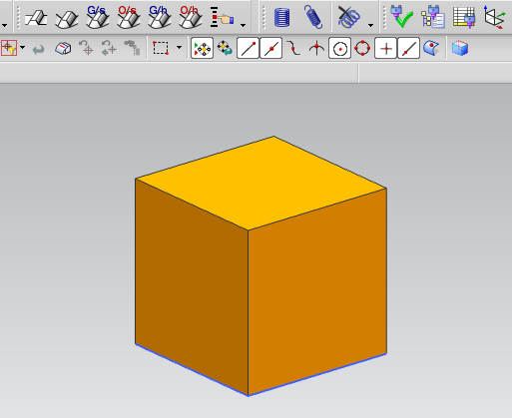Expand the spring toolbar dropdown arrow
512x418 pixels.
click(370, 25)
